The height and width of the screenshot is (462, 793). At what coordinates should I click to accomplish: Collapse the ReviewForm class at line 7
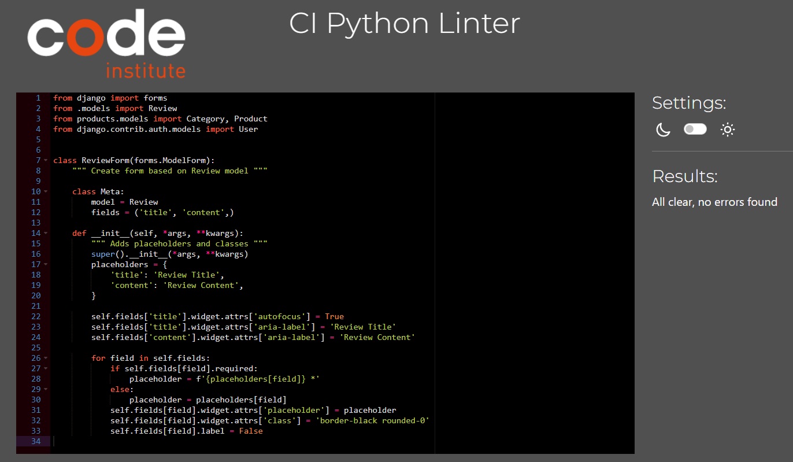46,160
